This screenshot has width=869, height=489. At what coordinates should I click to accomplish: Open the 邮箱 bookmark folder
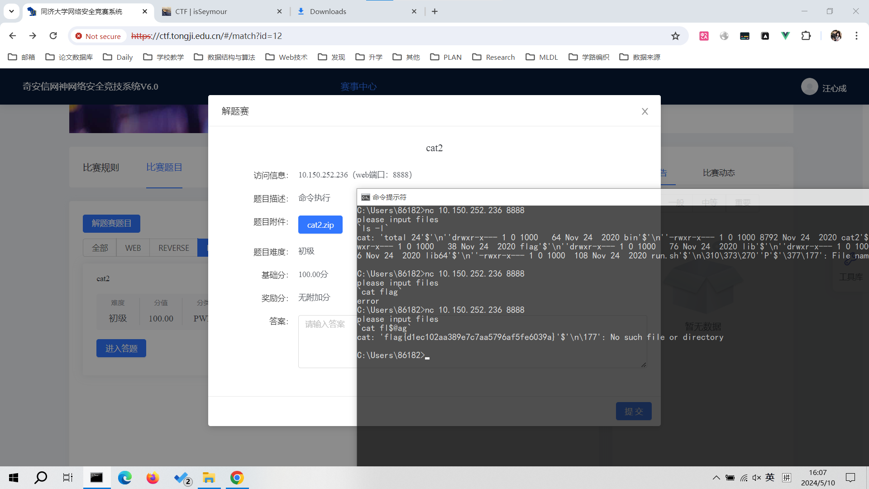tap(22, 57)
